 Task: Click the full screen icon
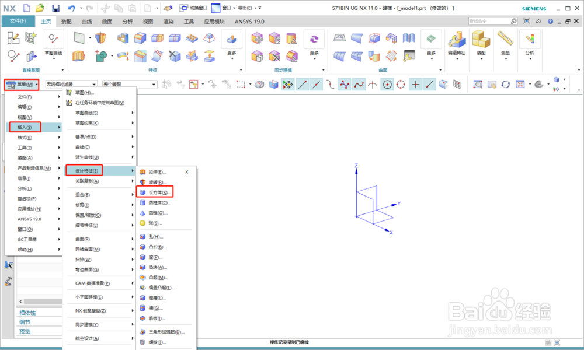(526, 21)
